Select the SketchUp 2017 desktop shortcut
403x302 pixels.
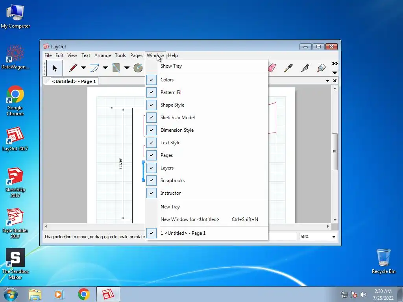[15, 182]
